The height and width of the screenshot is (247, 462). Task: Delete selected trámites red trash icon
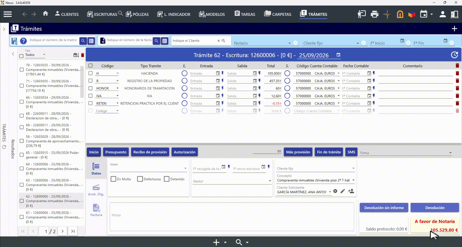tap(82, 55)
